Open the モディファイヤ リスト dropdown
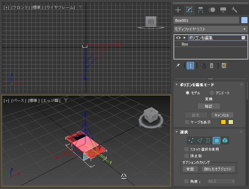This screenshot has width=249, height=189. point(211,29)
